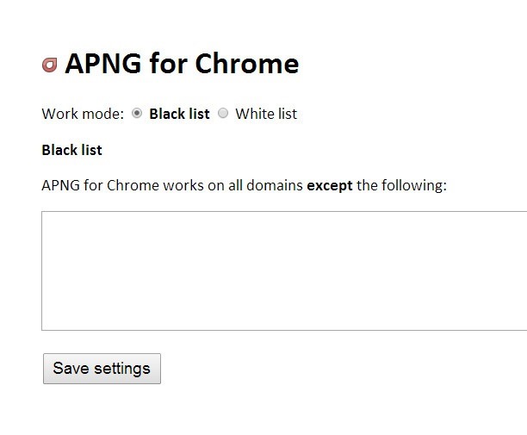Click the word "settings" on the Save button

point(121,369)
